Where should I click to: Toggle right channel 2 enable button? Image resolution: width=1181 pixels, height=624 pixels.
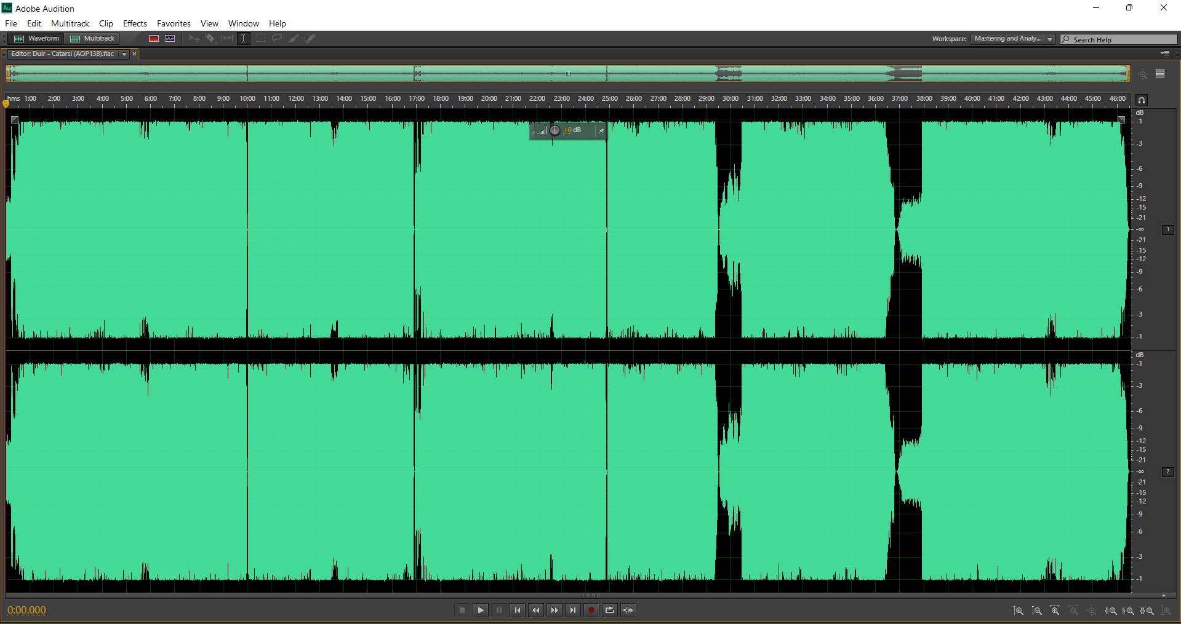point(1168,472)
